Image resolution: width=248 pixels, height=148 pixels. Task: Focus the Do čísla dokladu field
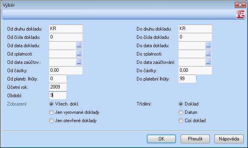195,37
